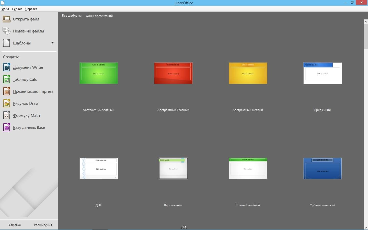This screenshot has width=368, height=230.
Task: Create a Базу данных Base
Action: [29, 128]
